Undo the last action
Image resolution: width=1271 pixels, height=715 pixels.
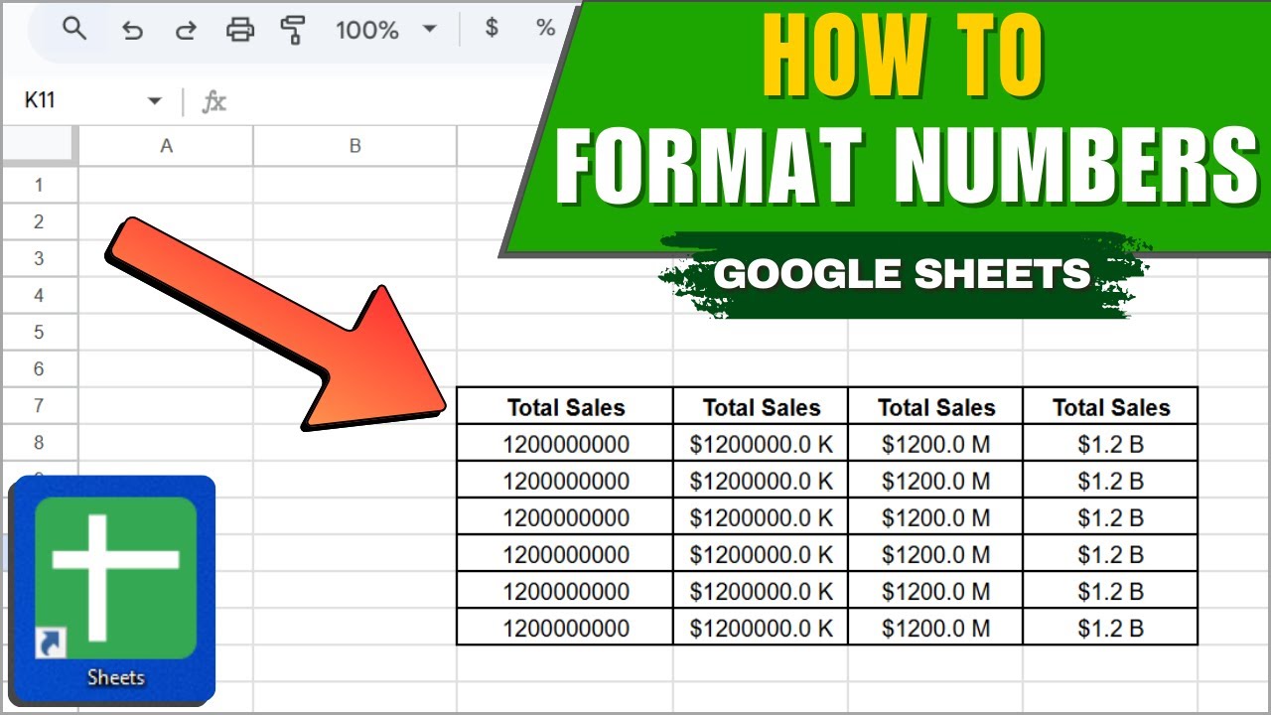click(x=131, y=30)
